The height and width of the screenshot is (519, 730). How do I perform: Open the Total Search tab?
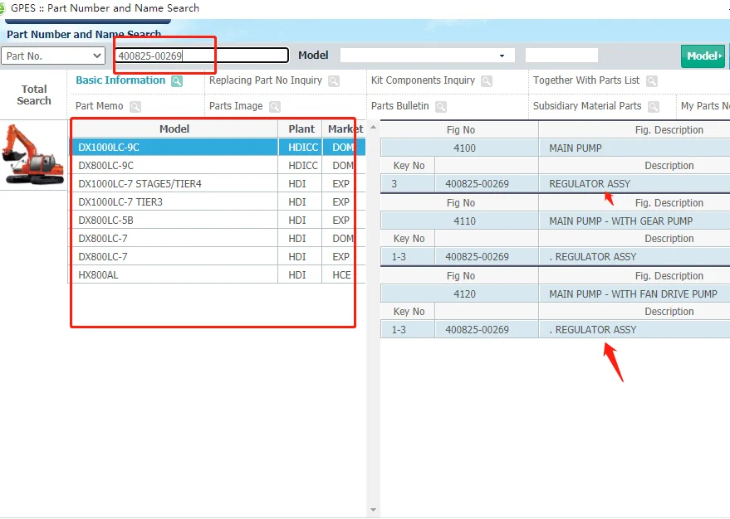34,95
